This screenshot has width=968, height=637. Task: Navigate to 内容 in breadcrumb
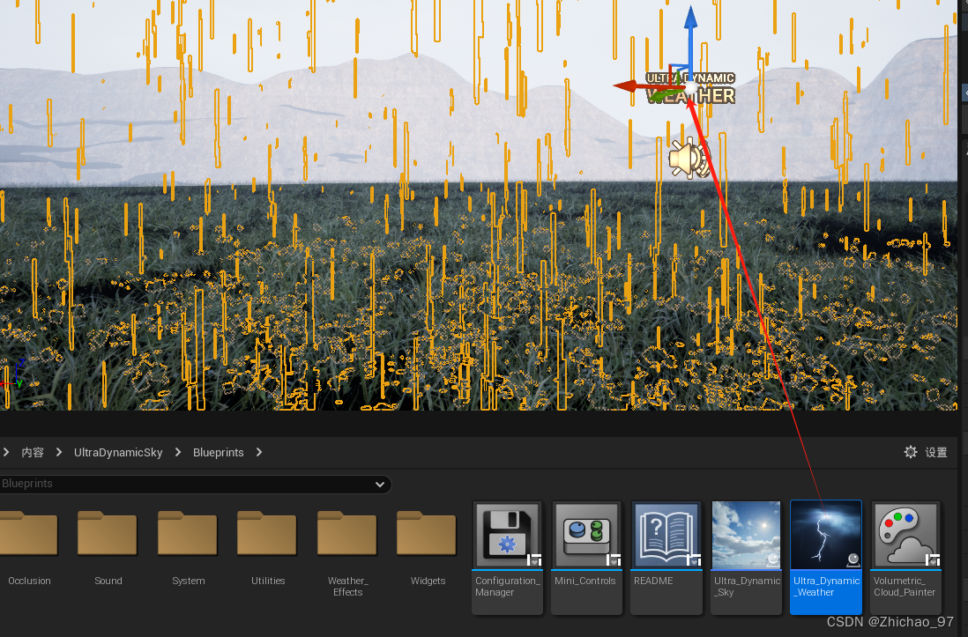33,453
